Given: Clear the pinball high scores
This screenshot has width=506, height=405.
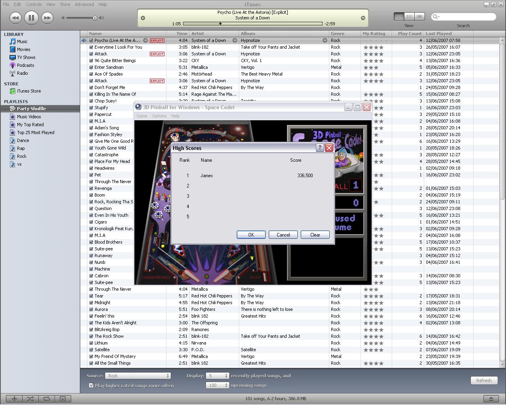Looking at the screenshot, I should pyautogui.click(x=315, y=235).
